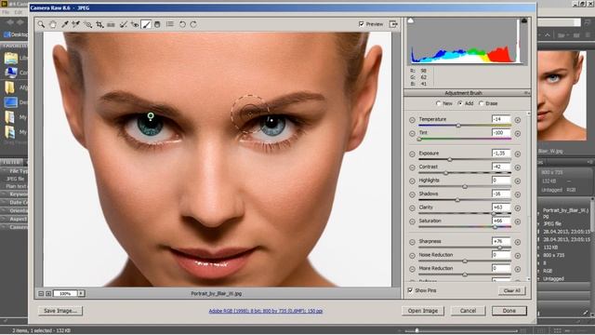Viewport: 595px width, 335px height.
Task: Click zoom in plus button below preview
Action: (48, 294)
